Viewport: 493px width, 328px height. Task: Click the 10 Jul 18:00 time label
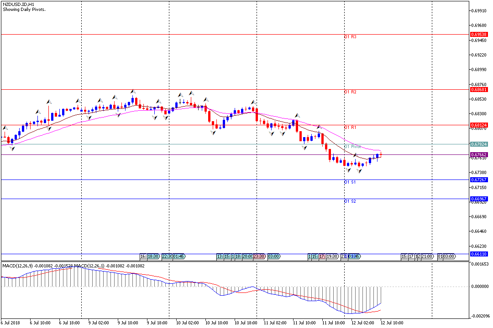pos(246,323)
